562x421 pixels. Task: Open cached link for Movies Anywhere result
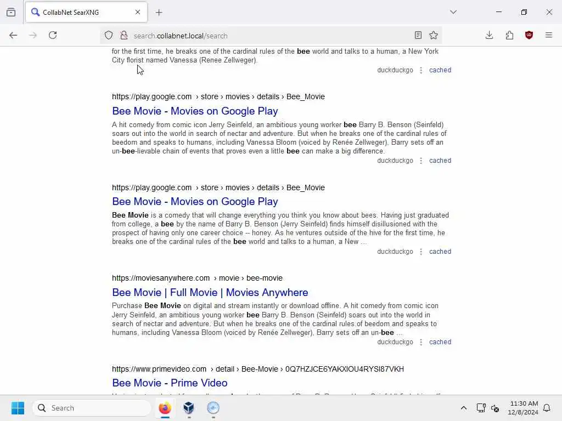coord(440,342)
